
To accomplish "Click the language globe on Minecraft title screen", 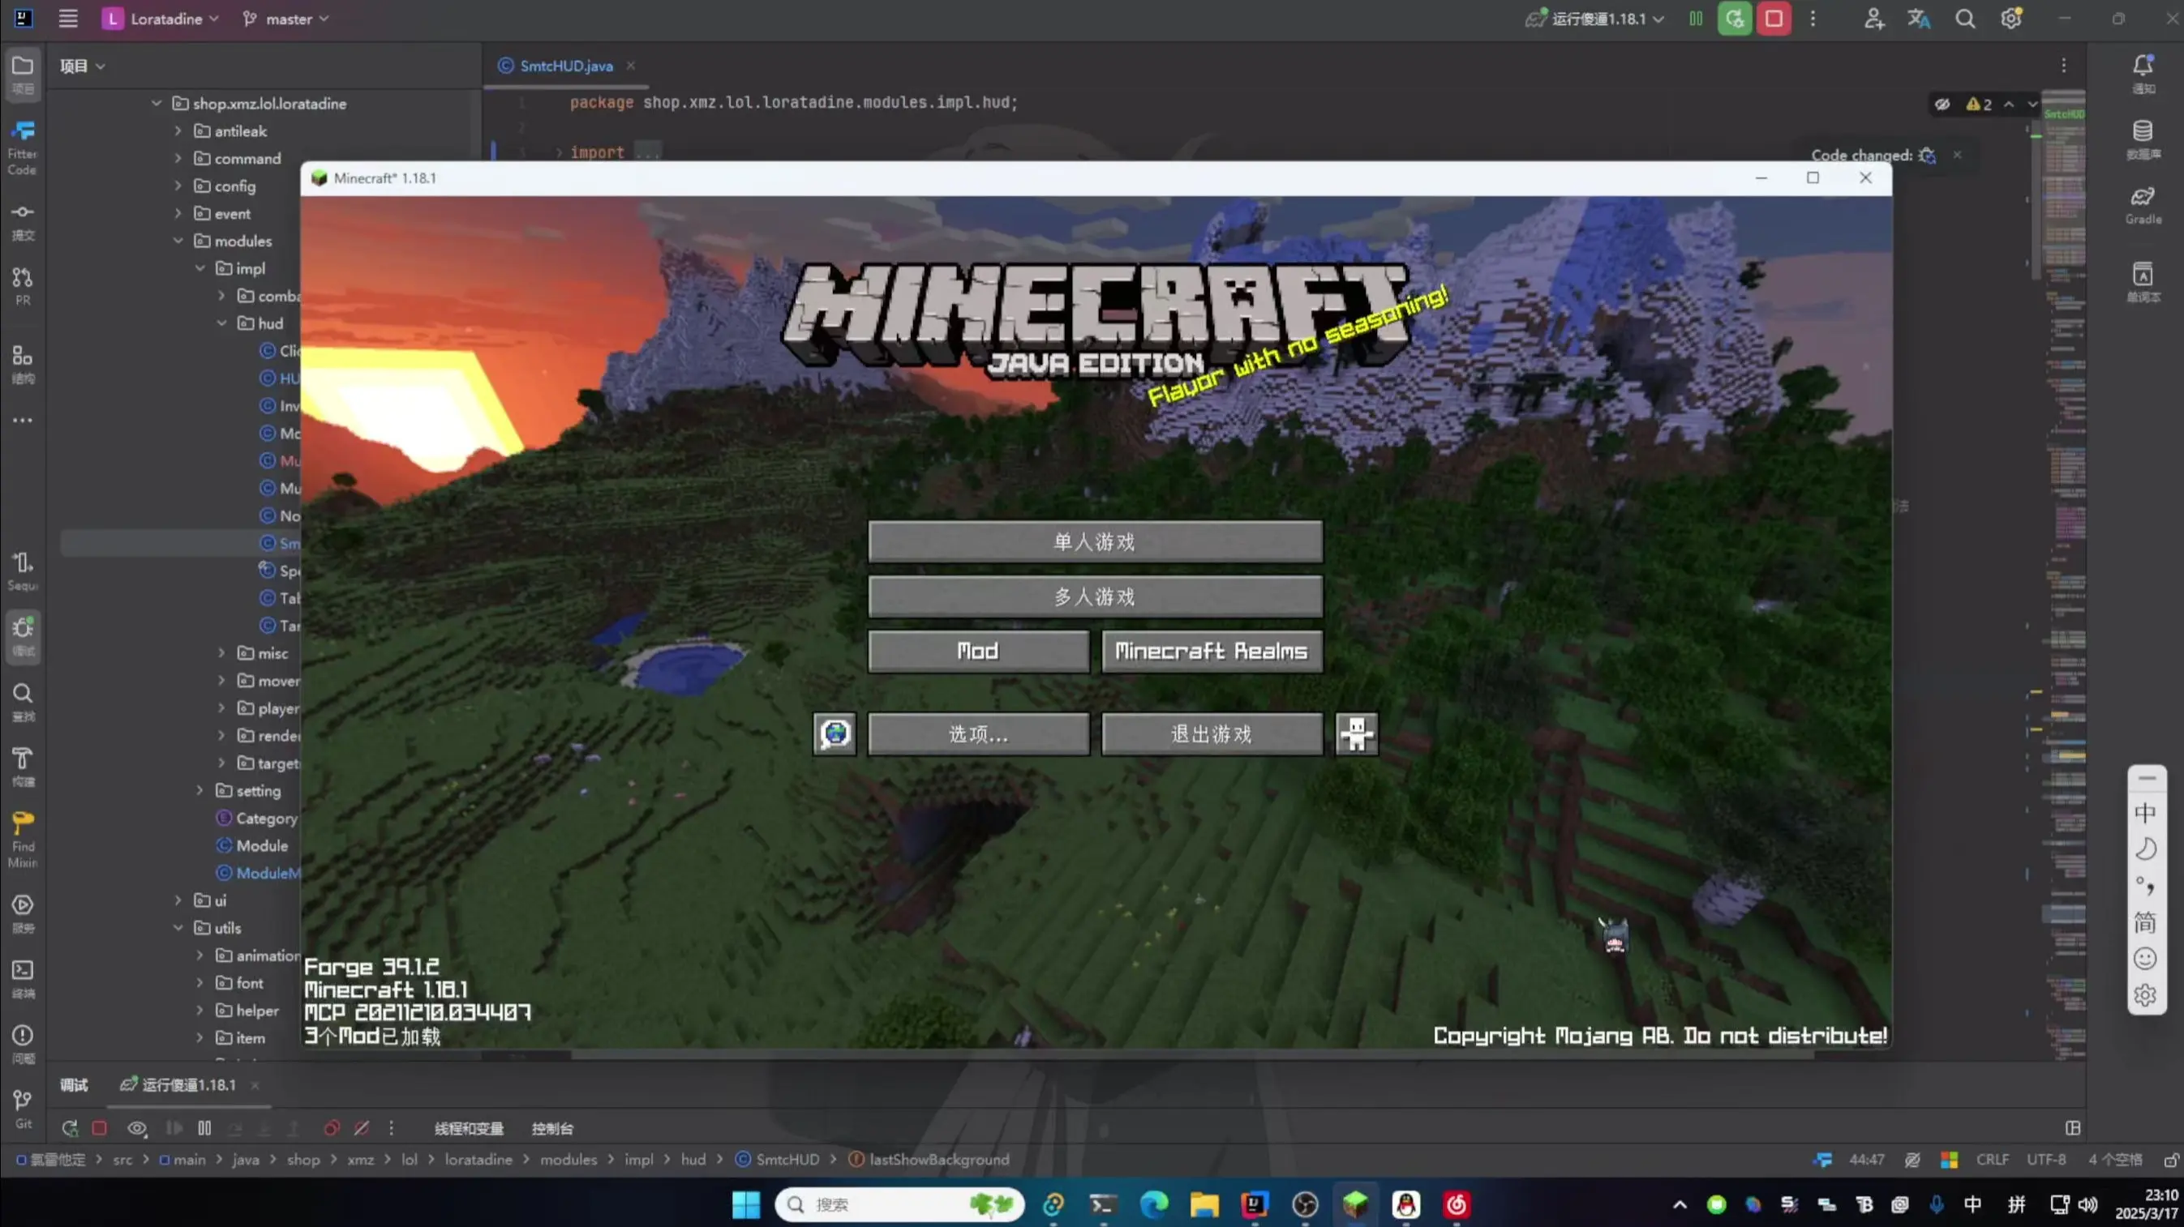I will click(x=835, y=733).
